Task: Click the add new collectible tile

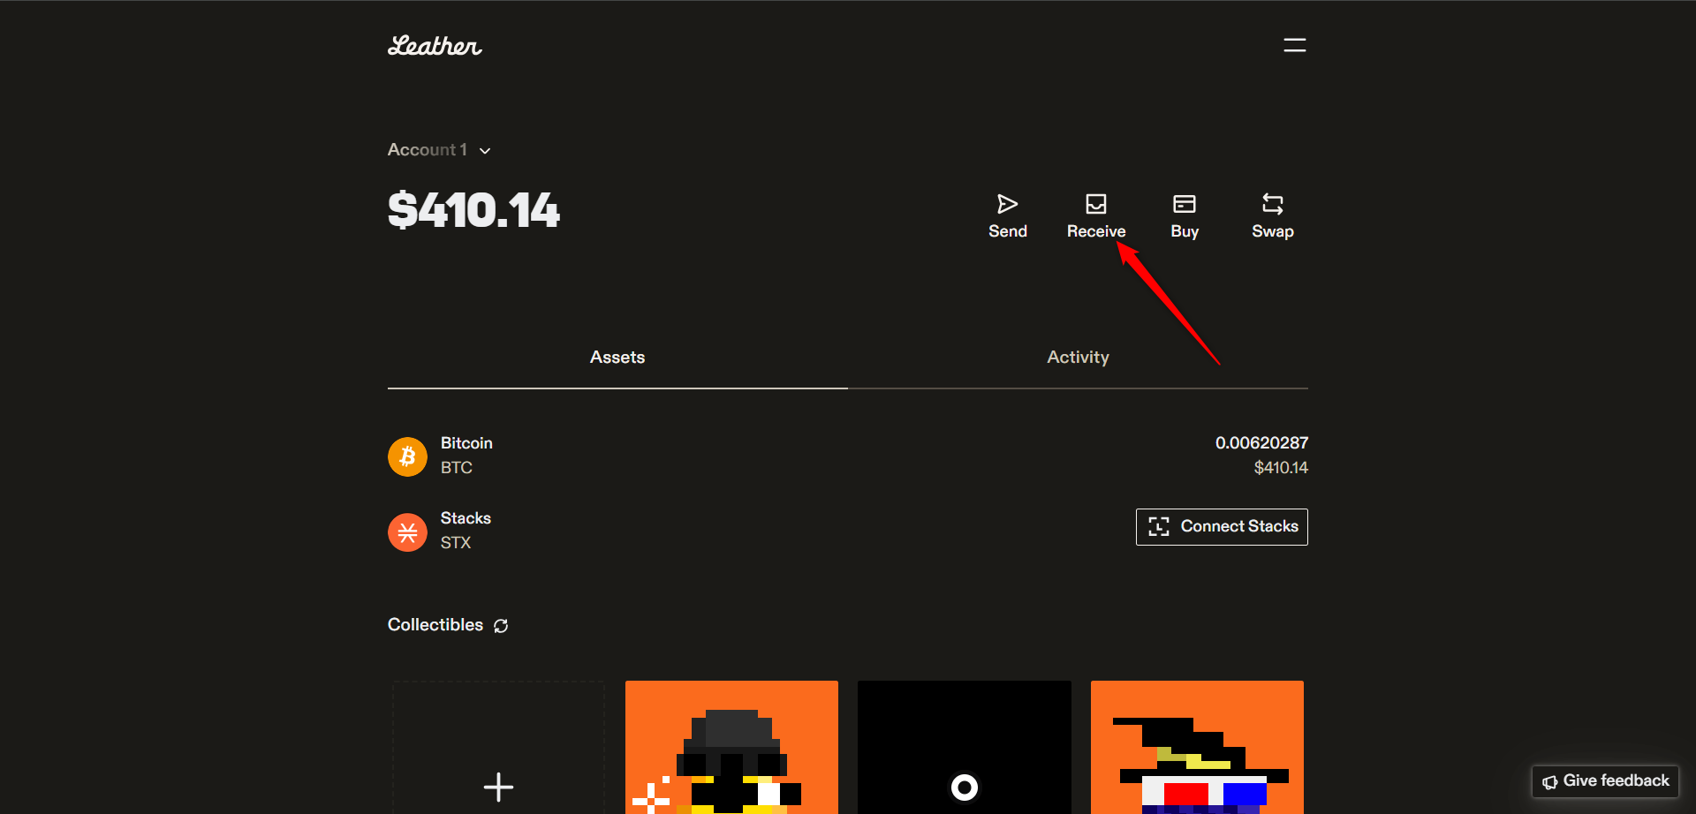Action: [x=498, y=748]
